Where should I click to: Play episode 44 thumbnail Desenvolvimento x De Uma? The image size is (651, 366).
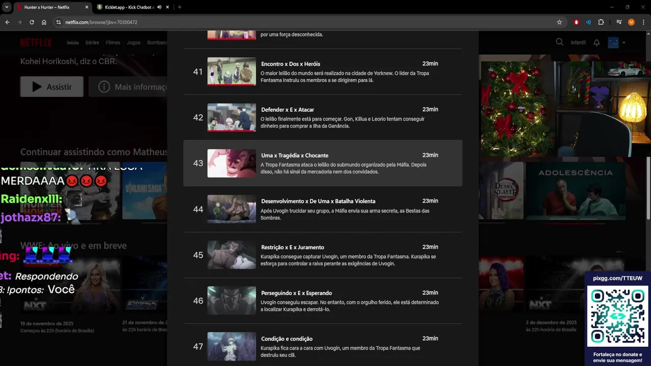pos(231,209)
